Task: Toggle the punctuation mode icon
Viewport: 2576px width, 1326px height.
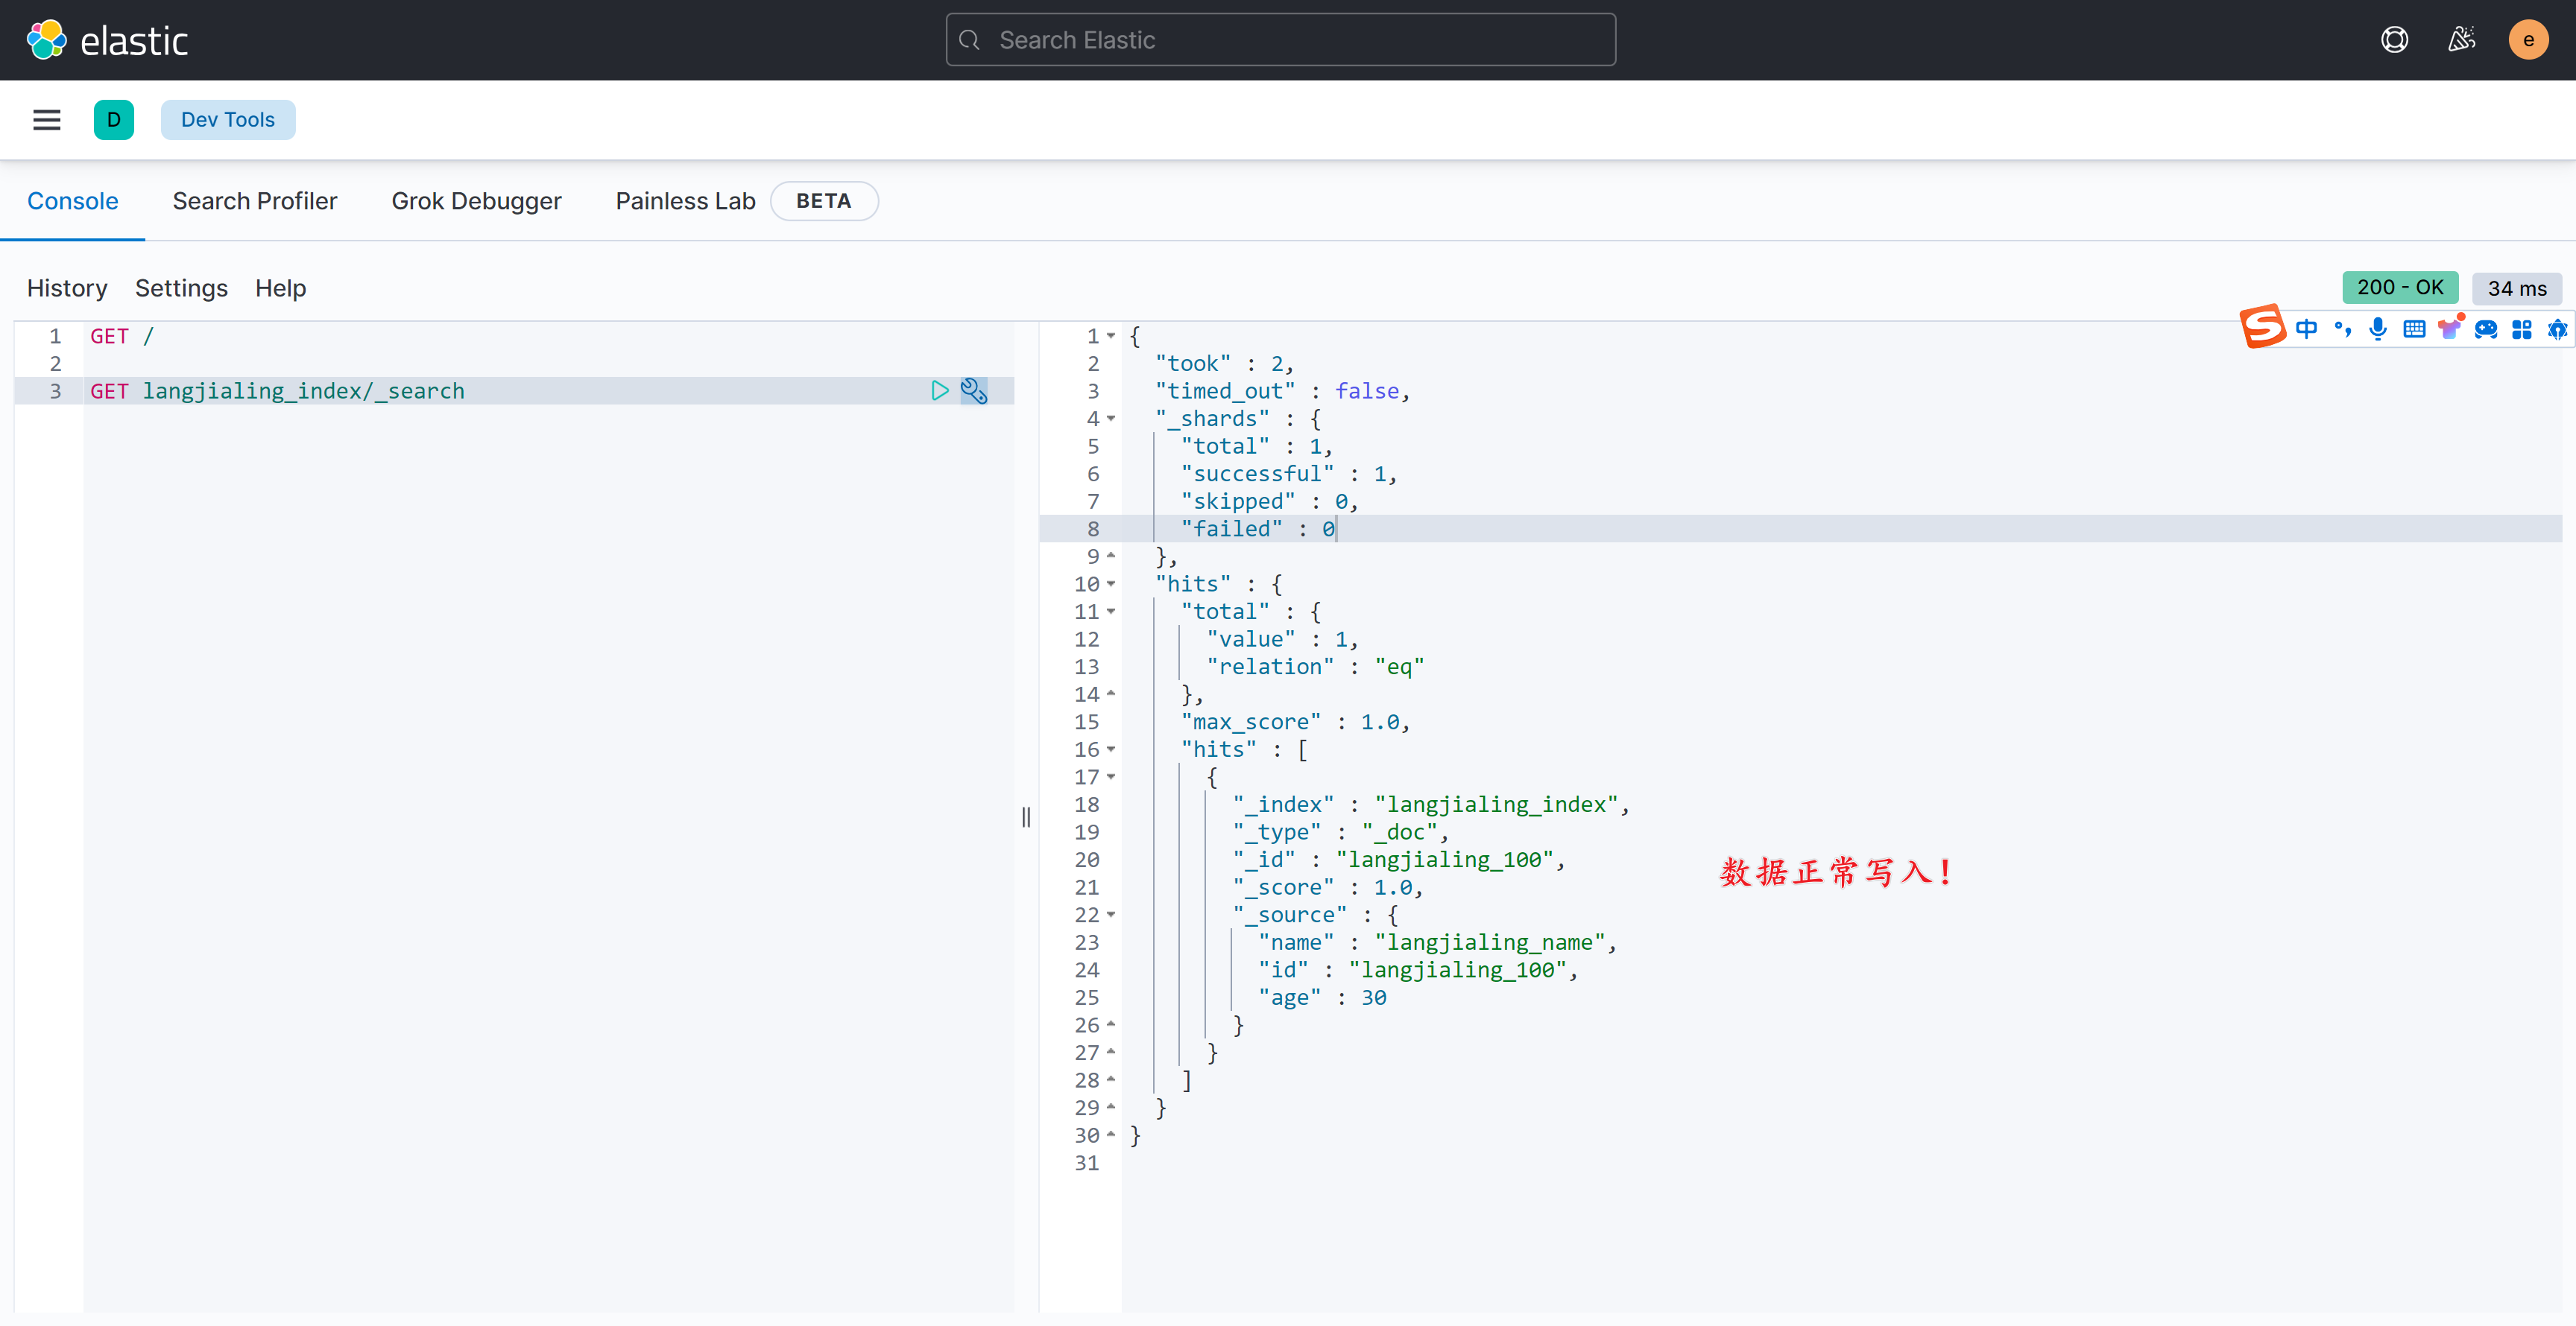Action: [2343, 329]
